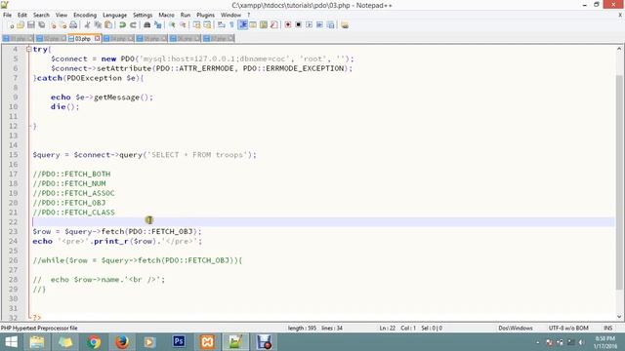The image size is (625, 351).
Task: Click the Open file toolbar icon
Action: tap(21, 25)
